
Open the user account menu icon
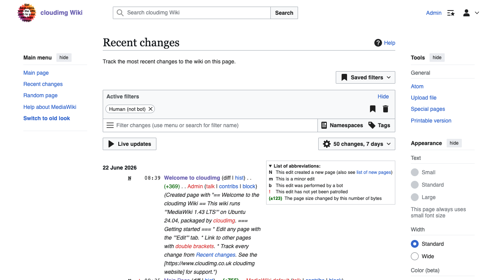[466, 13]
